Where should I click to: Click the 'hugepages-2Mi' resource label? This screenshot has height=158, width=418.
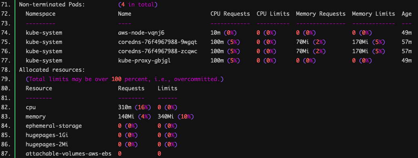pyautogui.click(x=47, y=144)
